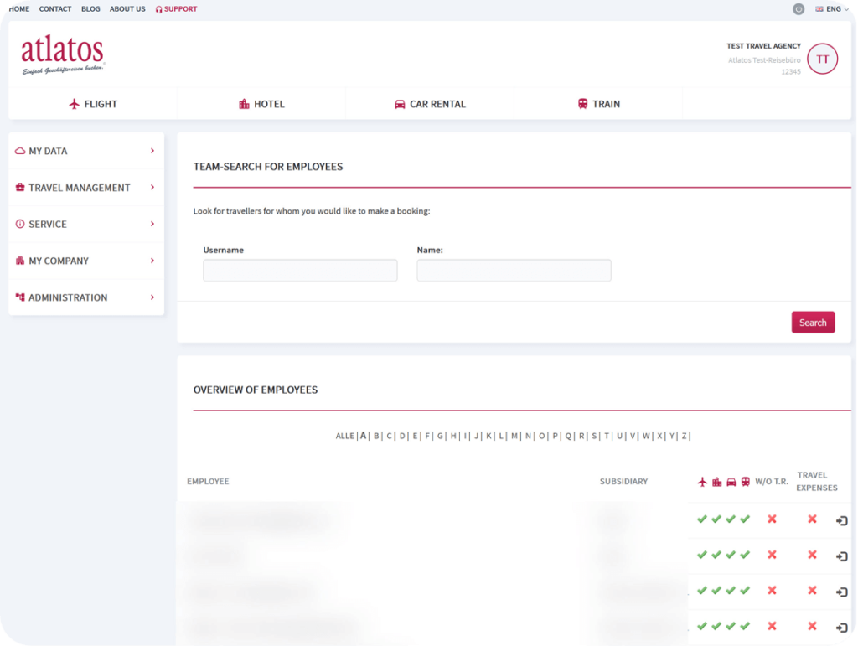Expand the My Data sidebar section

point(85,151)
